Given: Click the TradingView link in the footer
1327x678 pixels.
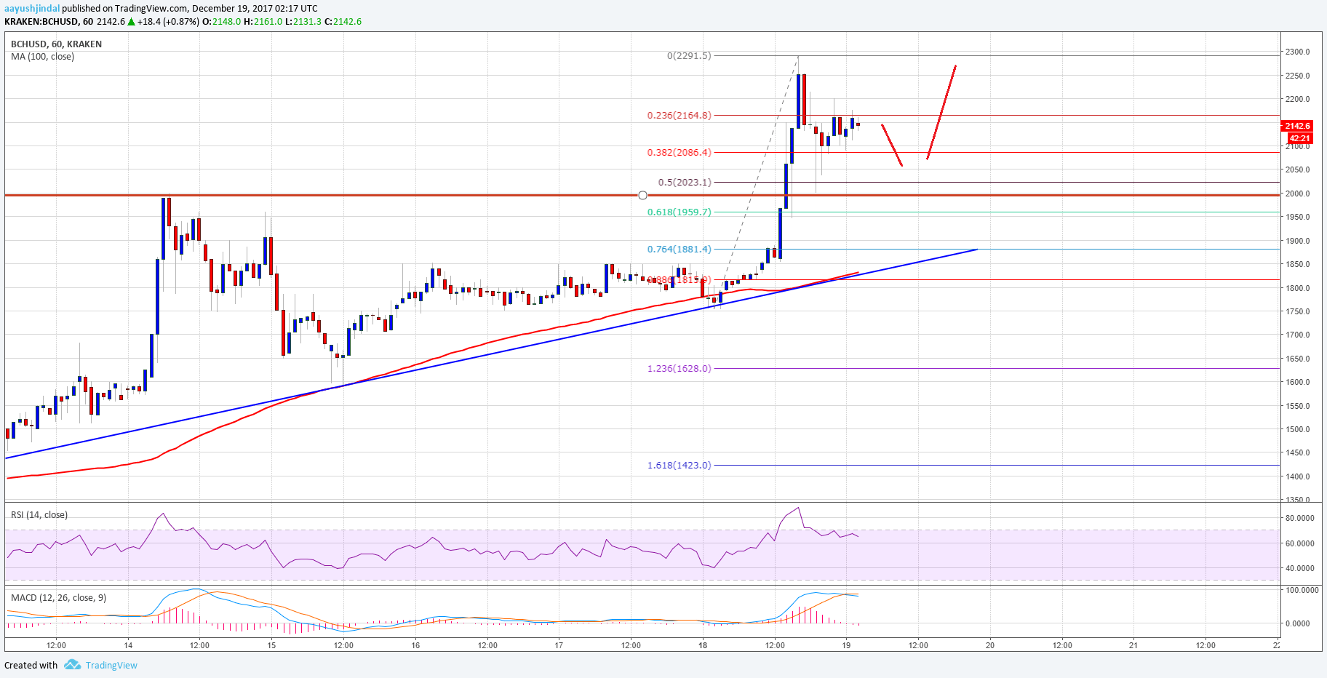Looking at the screenshot, I should (x=111, y=665).
